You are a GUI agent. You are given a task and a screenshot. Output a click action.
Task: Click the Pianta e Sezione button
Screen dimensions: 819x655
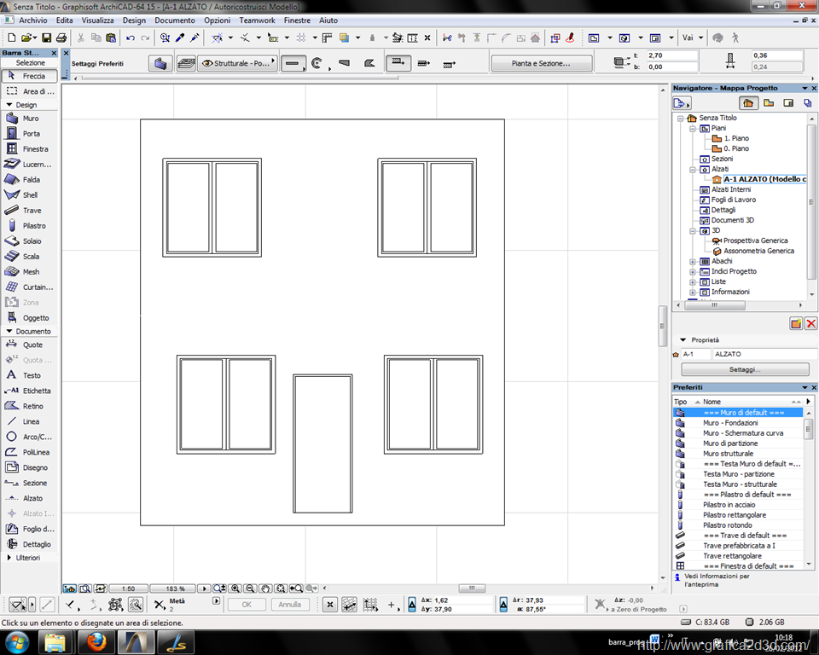(541, 63)
